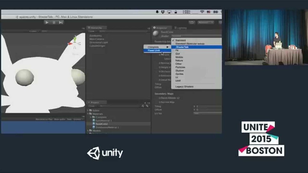Click the Step frame button
This screenshot has height=173, width=308.
(61, 22)
